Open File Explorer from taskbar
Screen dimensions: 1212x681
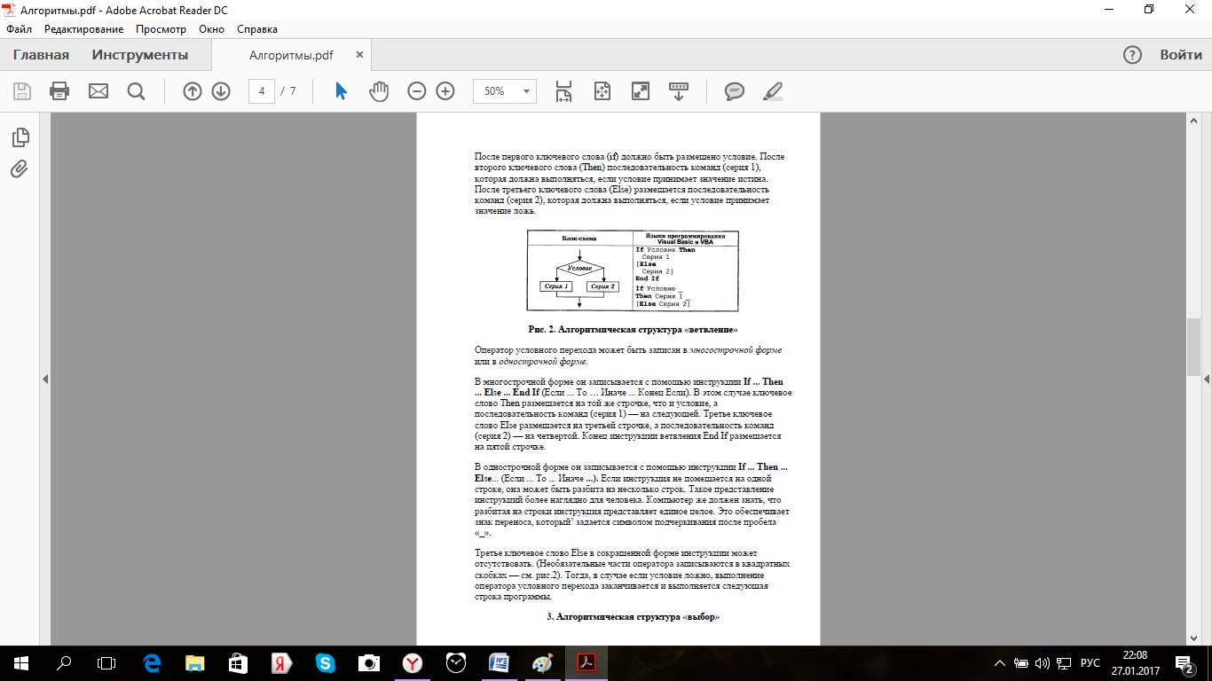coord(195,663)
